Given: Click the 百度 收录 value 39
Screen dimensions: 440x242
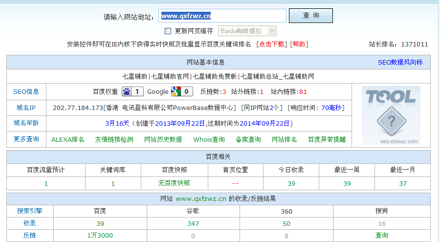Looking at the screenshot, I should point(100,224).
